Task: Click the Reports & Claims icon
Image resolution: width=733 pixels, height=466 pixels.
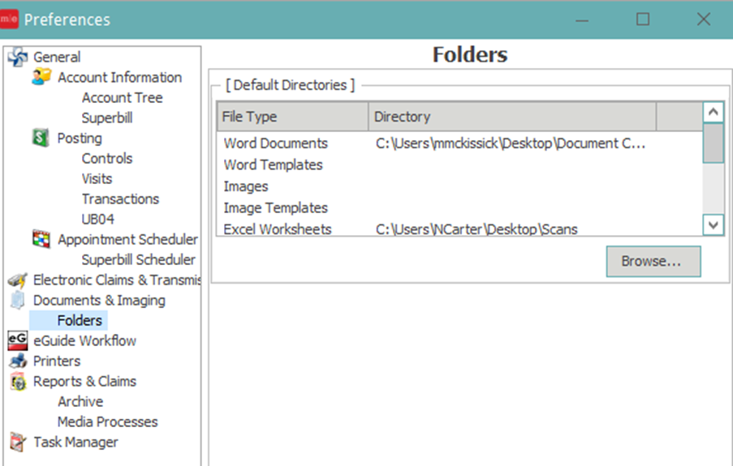Action: [x=17, y=382]
